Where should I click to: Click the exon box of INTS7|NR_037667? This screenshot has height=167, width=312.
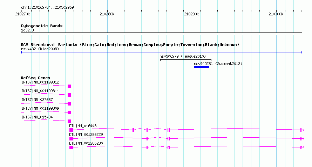point(69,104)
